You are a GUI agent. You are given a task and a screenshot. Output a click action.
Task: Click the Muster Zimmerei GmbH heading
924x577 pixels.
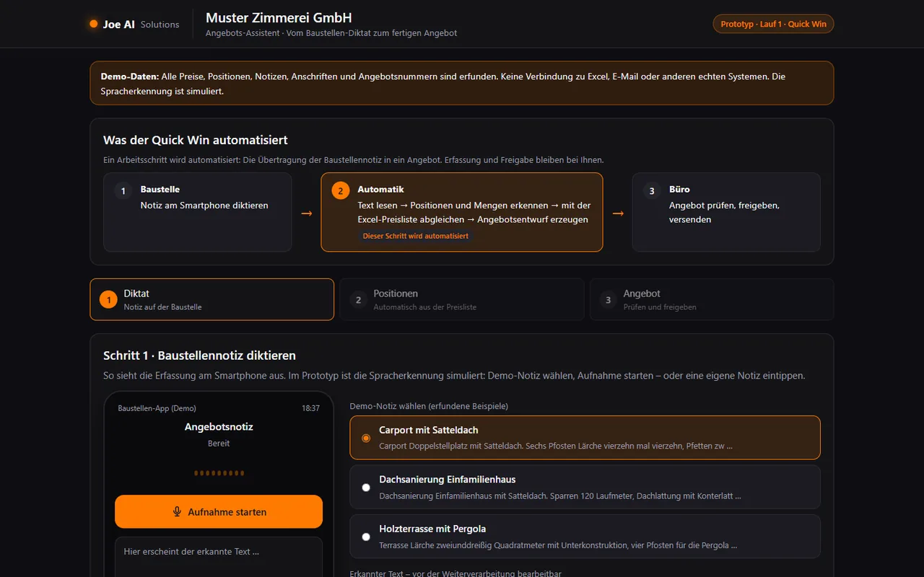(x=279, y=18)
